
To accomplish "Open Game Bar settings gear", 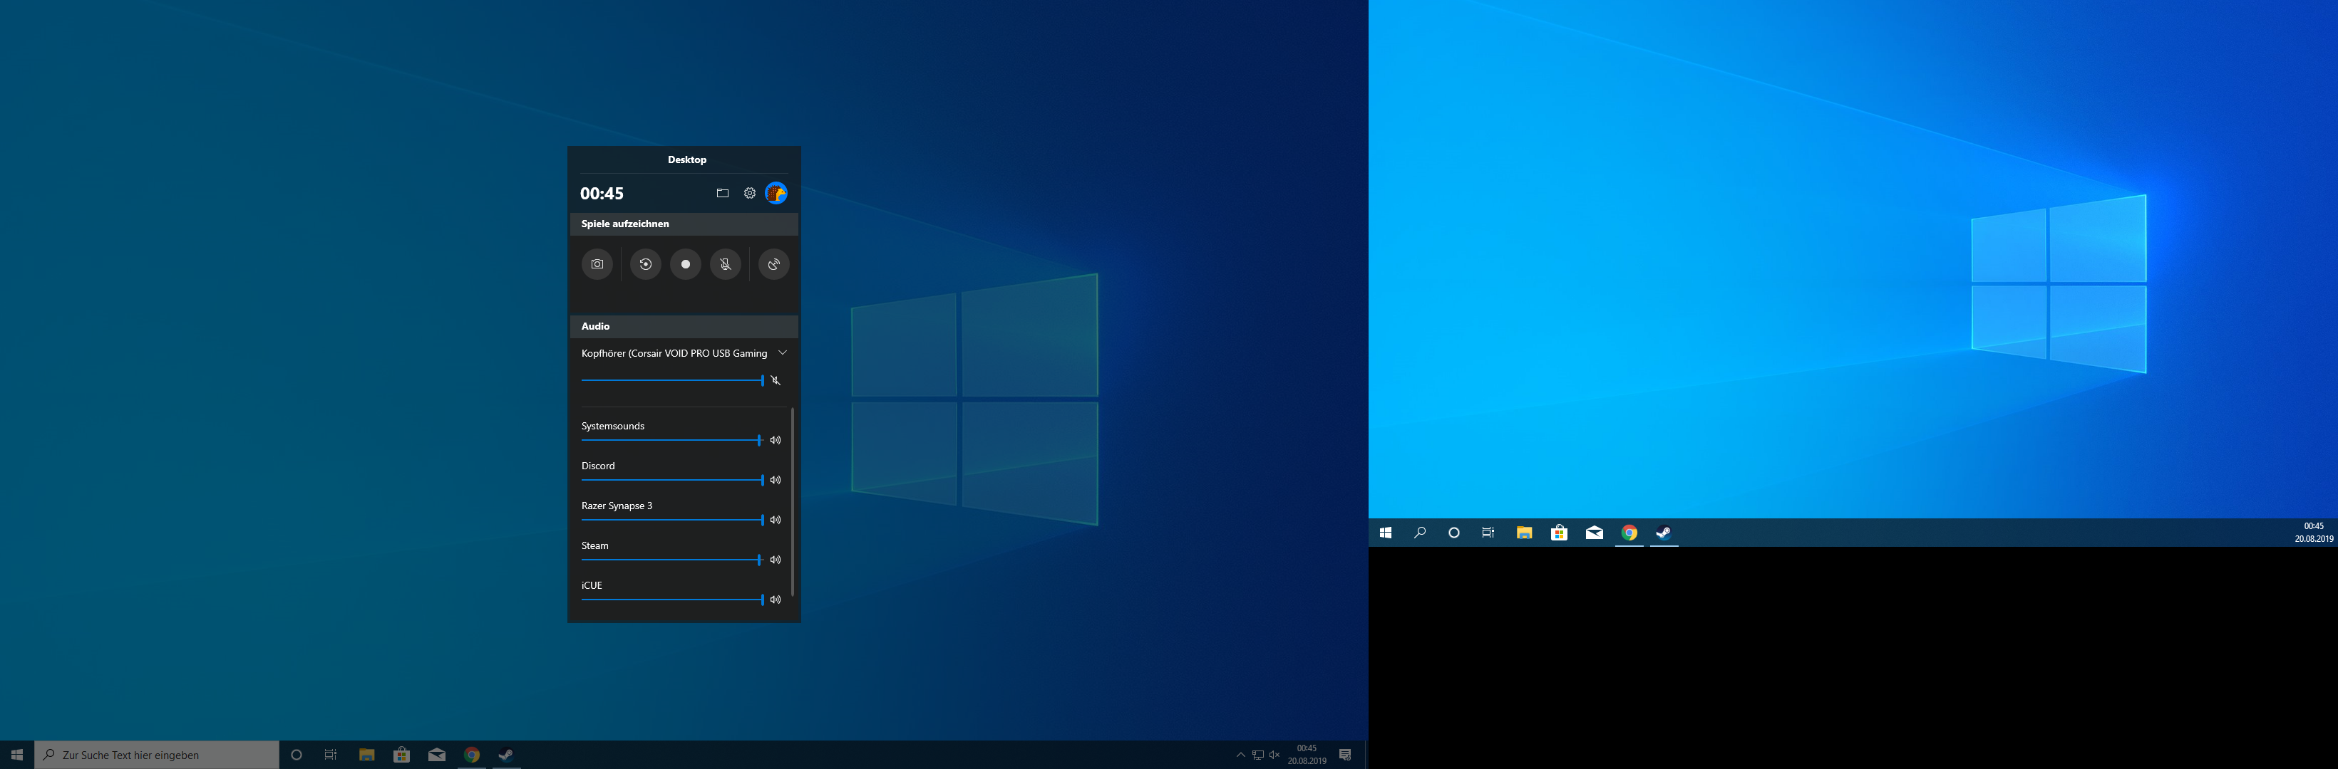I will click(x=750, y=193).
